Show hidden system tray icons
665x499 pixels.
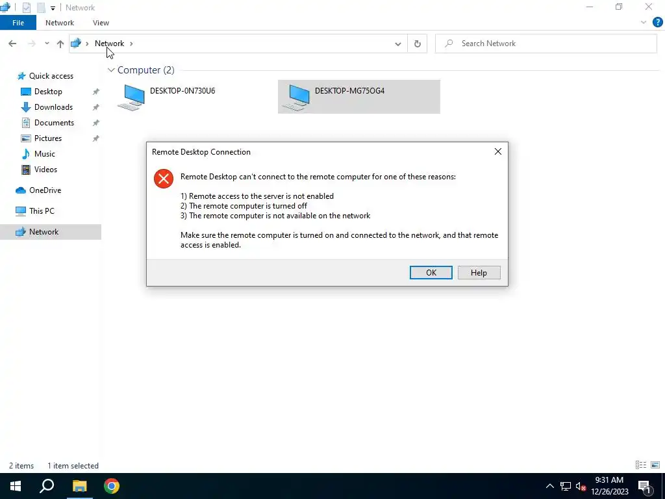pyautogui.click(x=549, y=486)
